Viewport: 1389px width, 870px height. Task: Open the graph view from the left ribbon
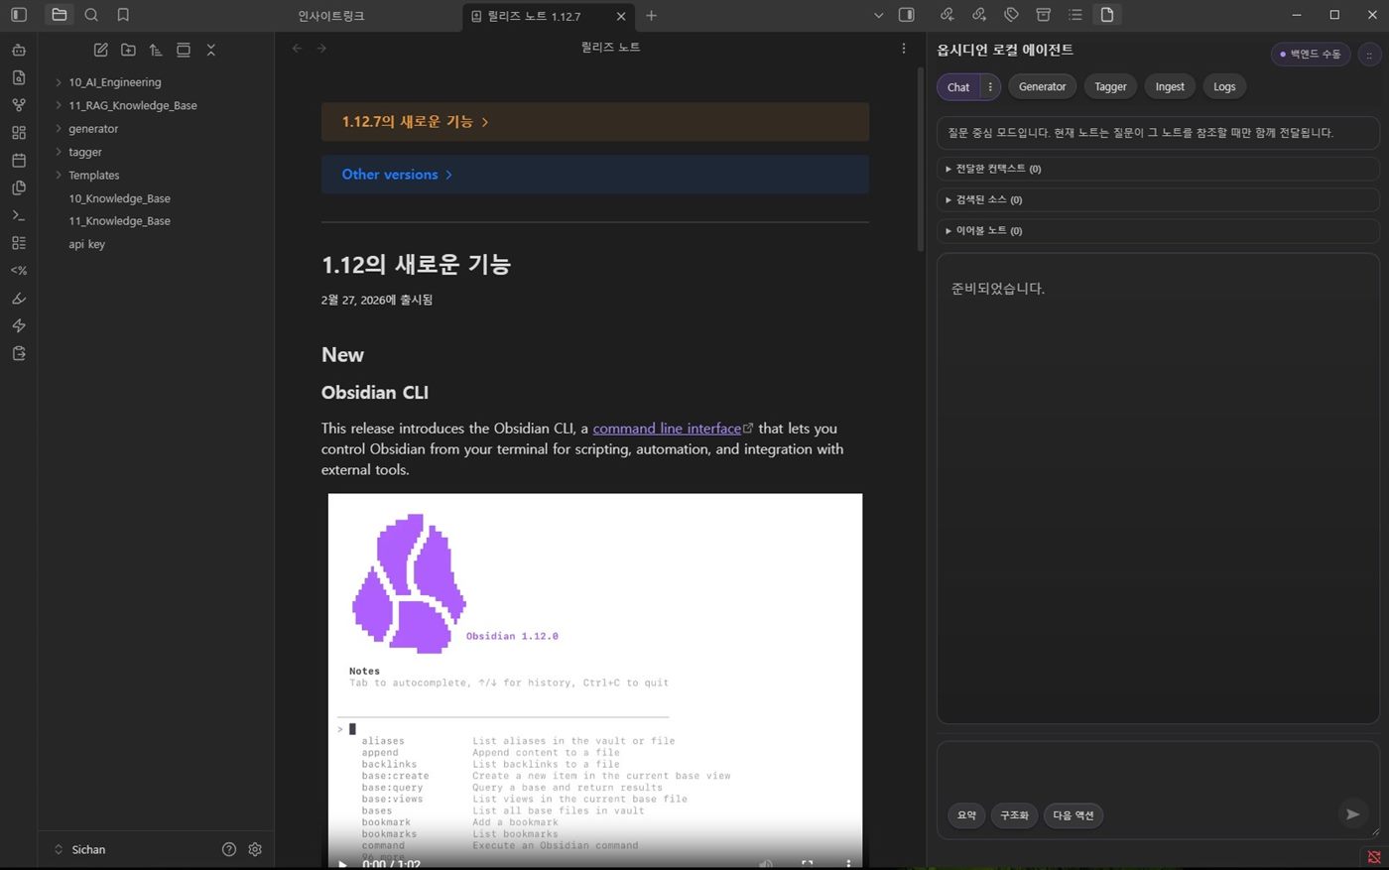[18, 104]
